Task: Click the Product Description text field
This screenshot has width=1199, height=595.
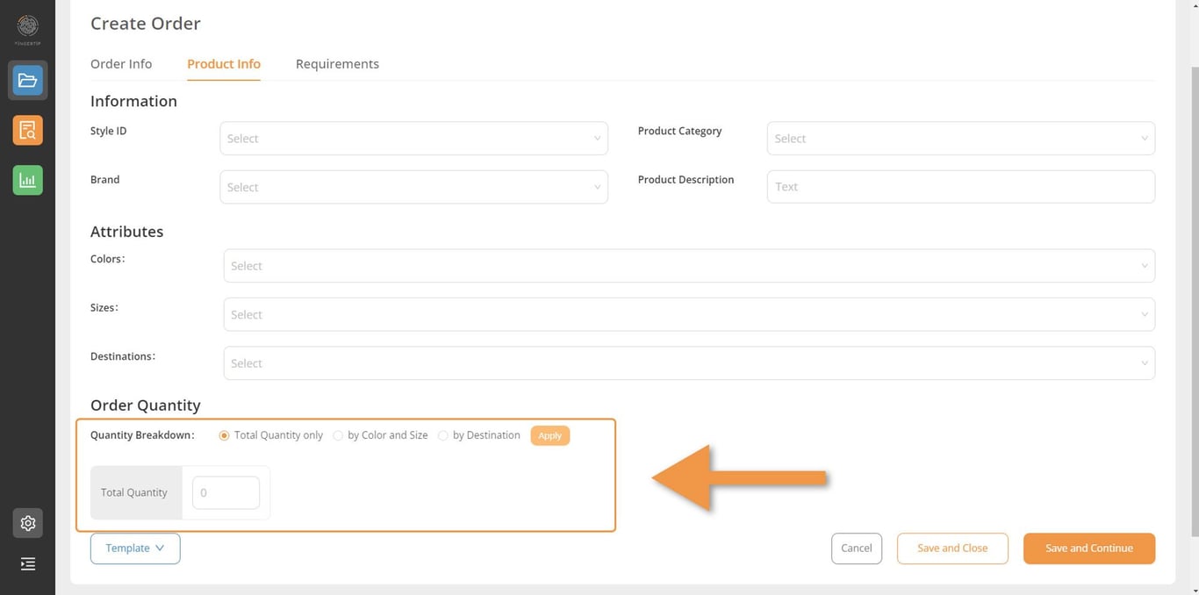Action: coord(960,187)
